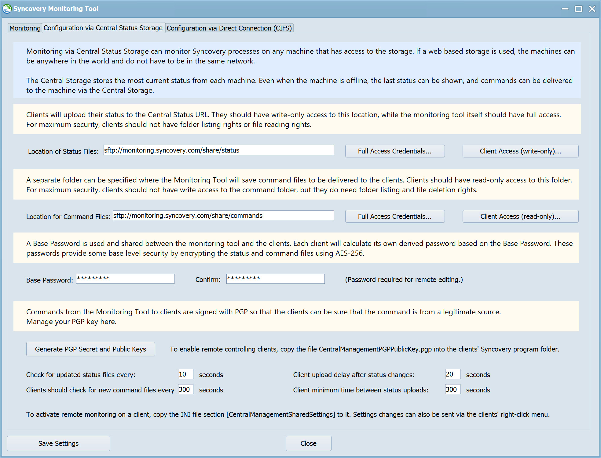Screen dimensions: 601x458
Task: Click the Close button at the bottom
Action: click(308, 443)
